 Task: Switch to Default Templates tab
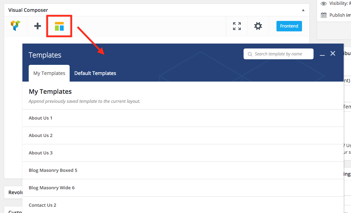pos(95,73)
